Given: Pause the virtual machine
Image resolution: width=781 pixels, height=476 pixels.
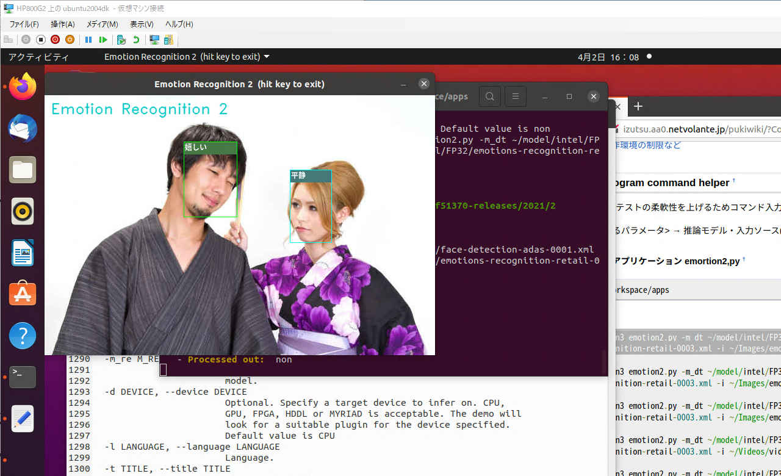Looking at the screenshot, I should [x=88, y=40].
